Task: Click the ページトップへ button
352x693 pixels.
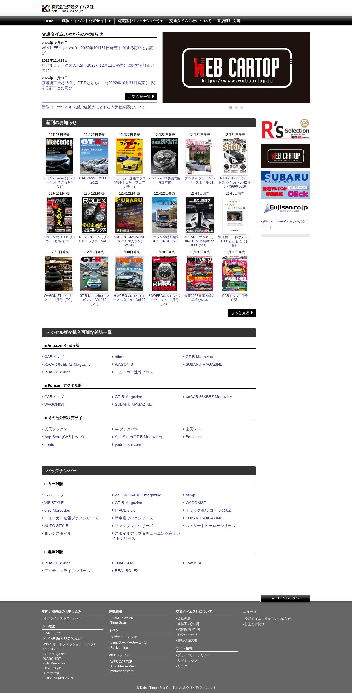Action: tap(285, 598)
